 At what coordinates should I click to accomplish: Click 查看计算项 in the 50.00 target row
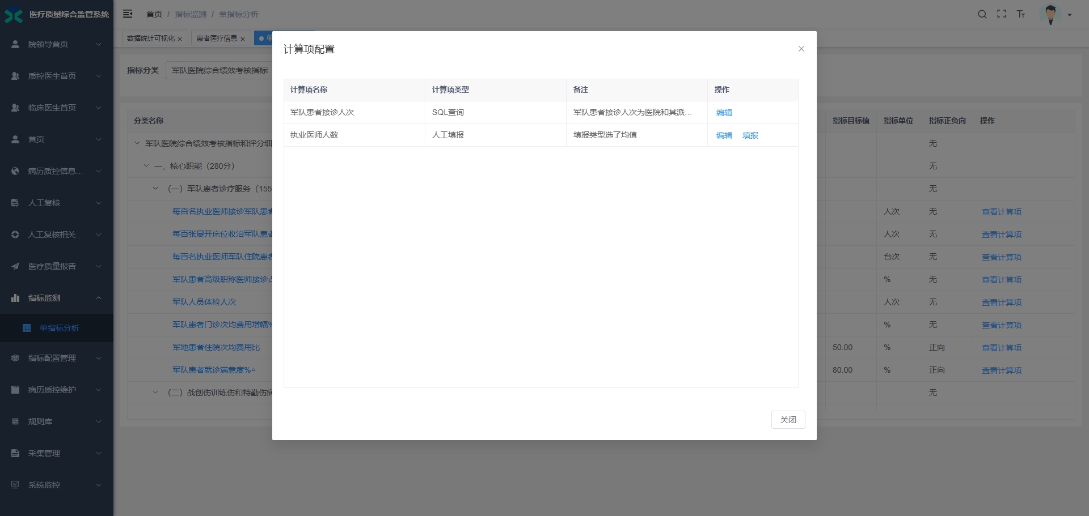point(1001,348)
